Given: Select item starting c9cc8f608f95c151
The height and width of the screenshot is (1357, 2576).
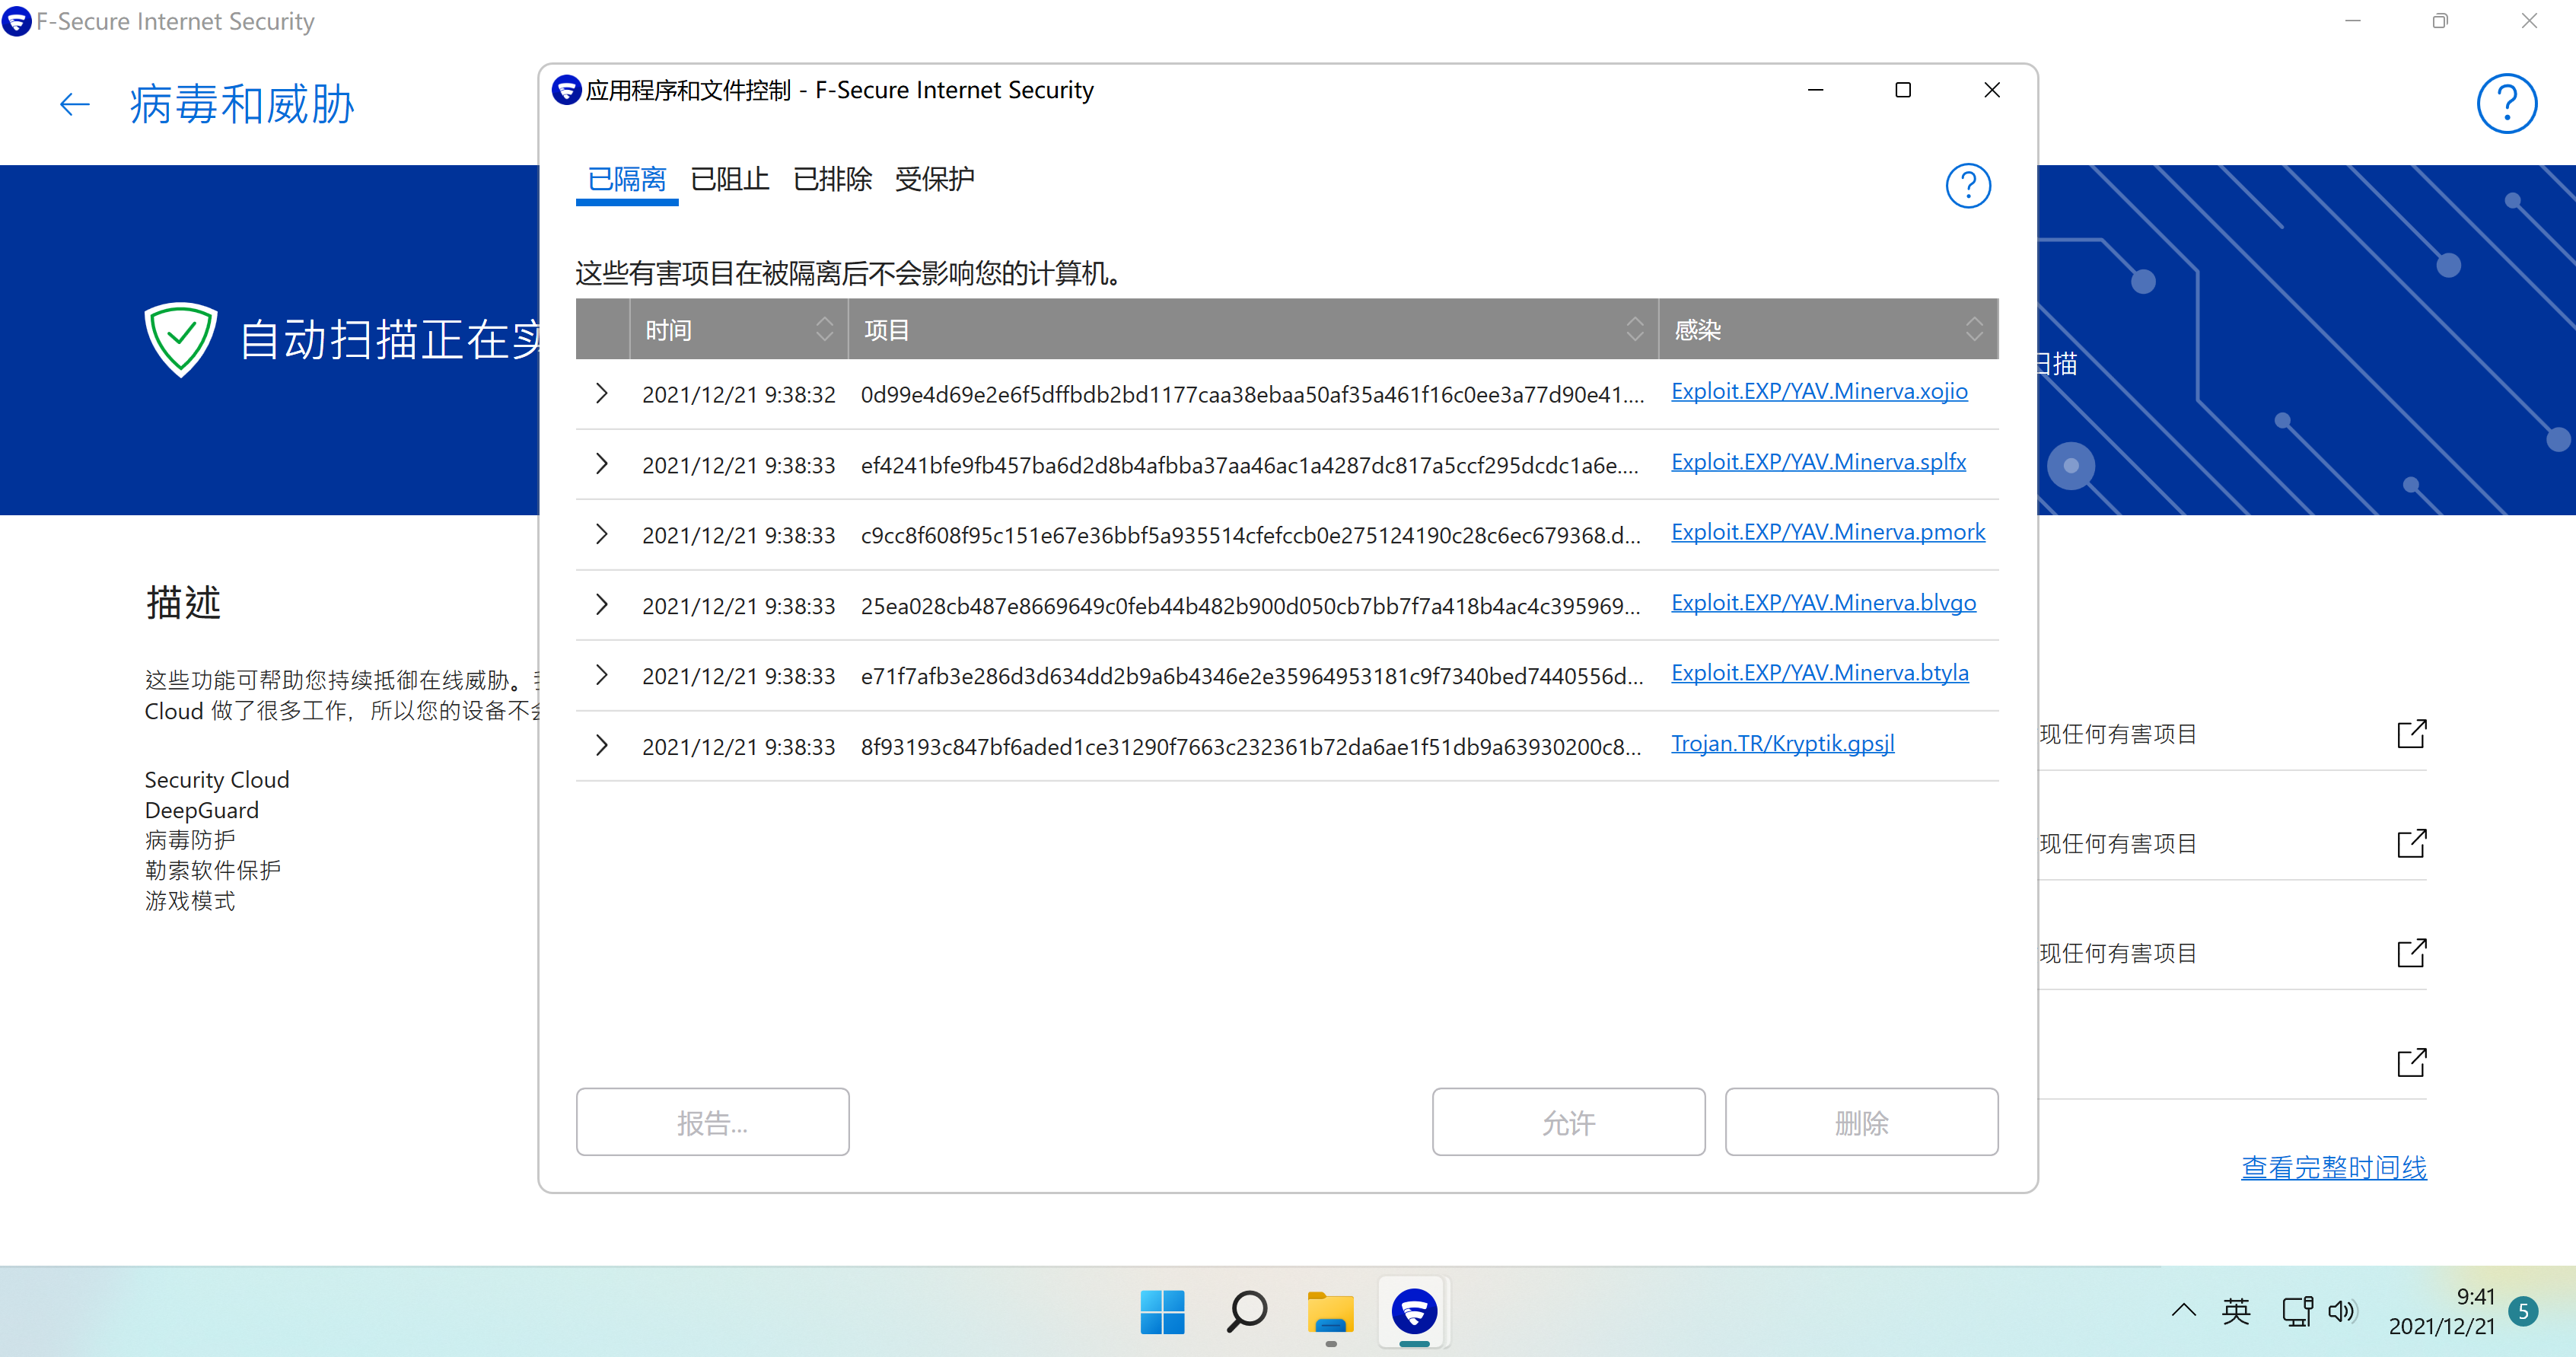Looking at the screenshot, I should coord(1250,536).
